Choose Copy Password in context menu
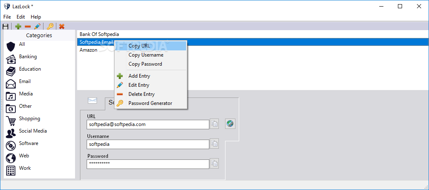The image size is (429, 190). (150, 64)
